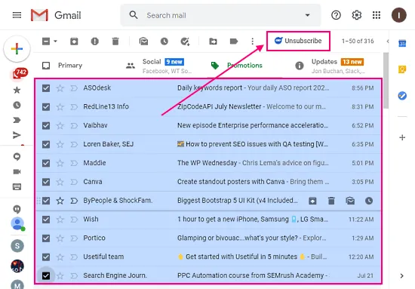Open Important label in the sidebar
Viewport: 415px width, 289px height.
click(17, 120)
